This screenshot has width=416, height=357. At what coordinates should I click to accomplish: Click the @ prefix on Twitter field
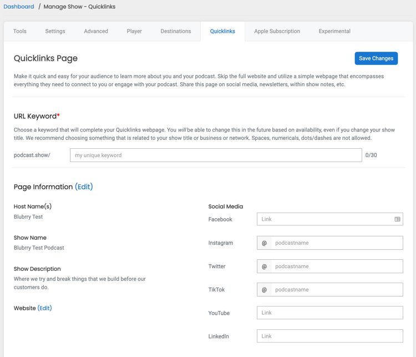click(x=264, y=266)
